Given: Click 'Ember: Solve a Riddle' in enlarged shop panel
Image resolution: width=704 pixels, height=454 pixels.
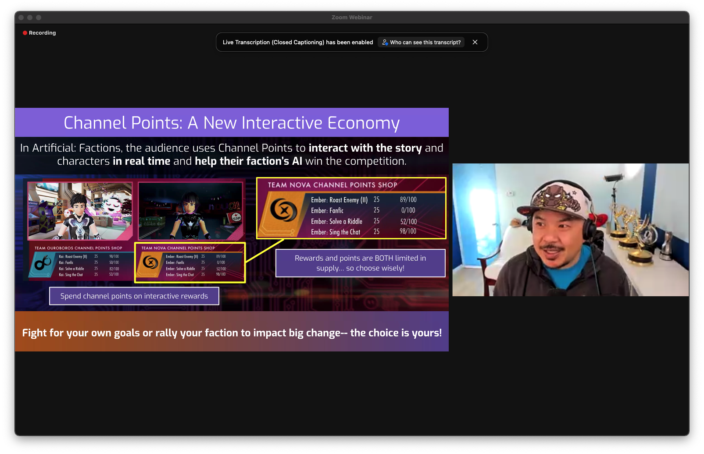Looking at the screenshot, I should coord(336,221).
